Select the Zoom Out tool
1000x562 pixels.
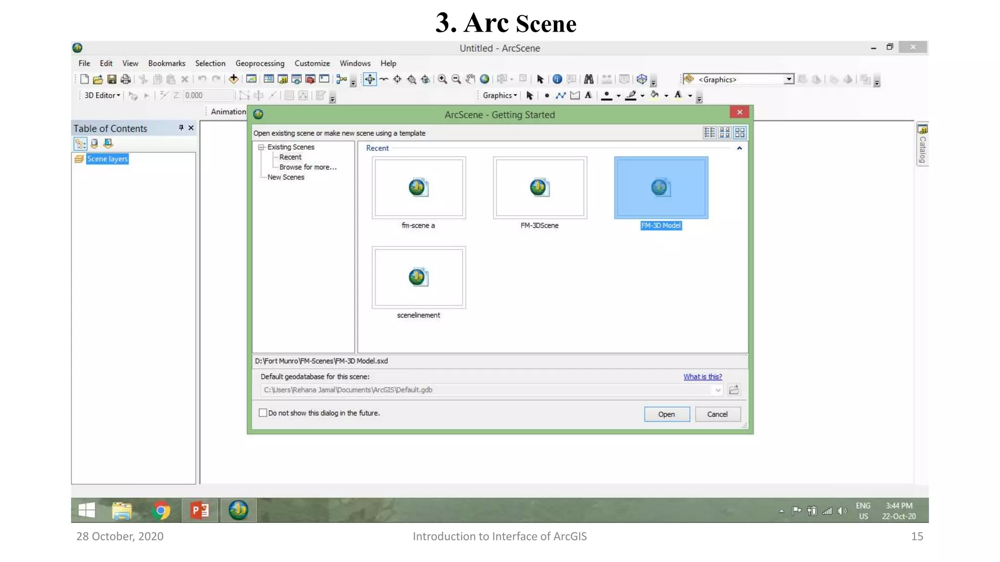coord(456,79)
